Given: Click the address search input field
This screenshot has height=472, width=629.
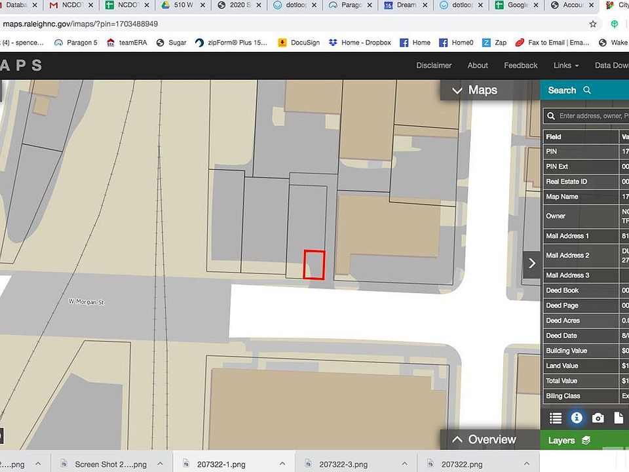Looking at the screenshot, I should pyautogui.click(x=590, y=116).
